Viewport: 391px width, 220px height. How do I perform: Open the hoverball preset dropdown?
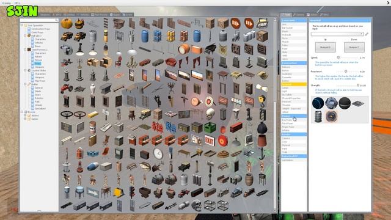[x=337, y=34]
